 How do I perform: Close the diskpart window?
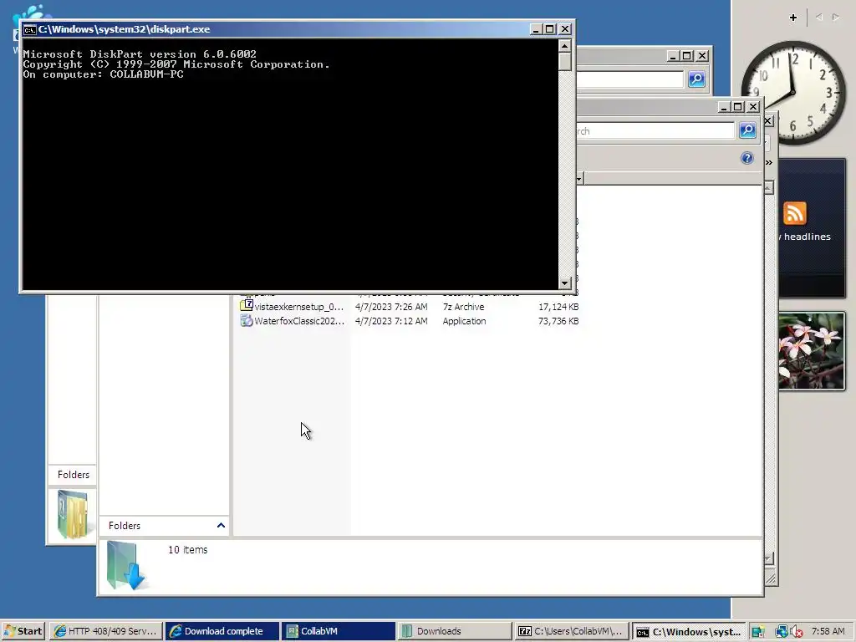tap(565, 29)
